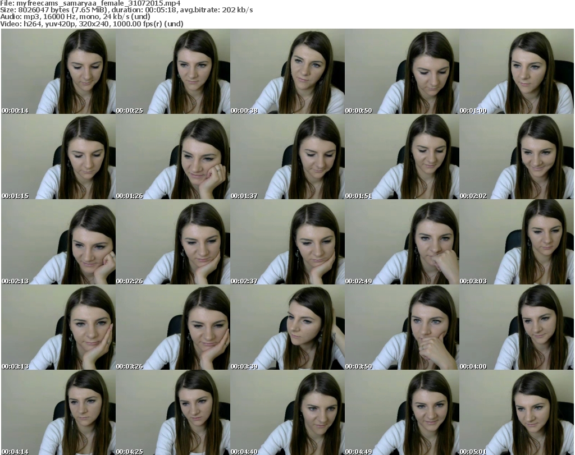Pick the thumbnail frame stamped 00:02:26
This screenshot has width=575, height=455.
click(x=173, y=242)
